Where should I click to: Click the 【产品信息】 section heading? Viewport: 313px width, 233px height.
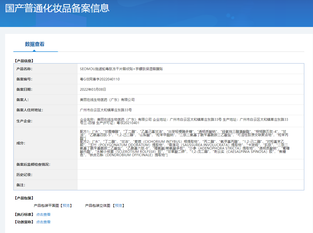24,61
